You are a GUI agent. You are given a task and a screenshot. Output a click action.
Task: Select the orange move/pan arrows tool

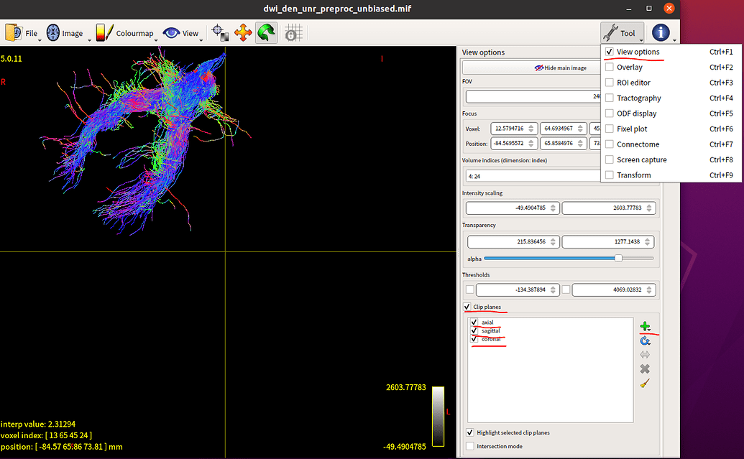point(243,33)
